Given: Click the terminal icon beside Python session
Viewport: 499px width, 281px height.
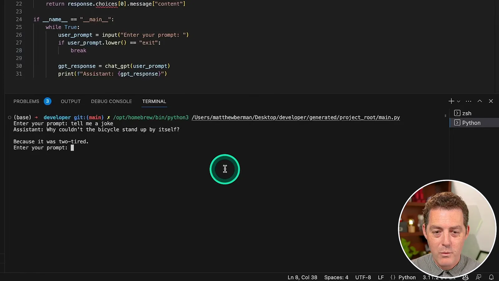Looking at the screenshot, I should 457,123.
